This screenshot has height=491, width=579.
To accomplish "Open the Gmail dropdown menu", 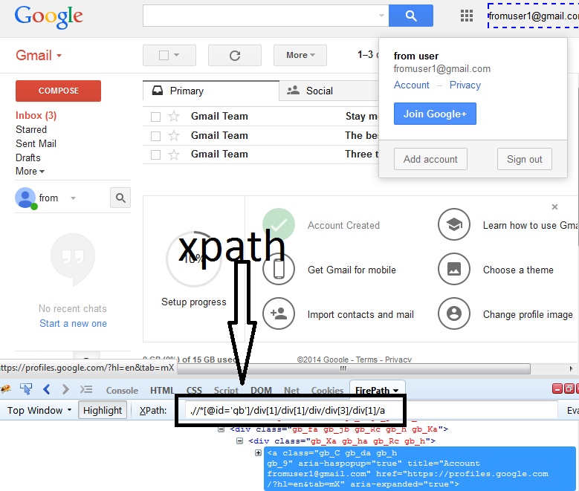I will tap(39, 56).
